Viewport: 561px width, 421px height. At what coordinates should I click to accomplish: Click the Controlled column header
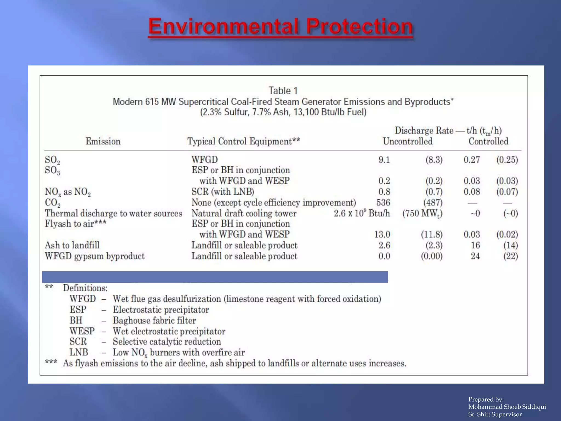tap(488, 141)
